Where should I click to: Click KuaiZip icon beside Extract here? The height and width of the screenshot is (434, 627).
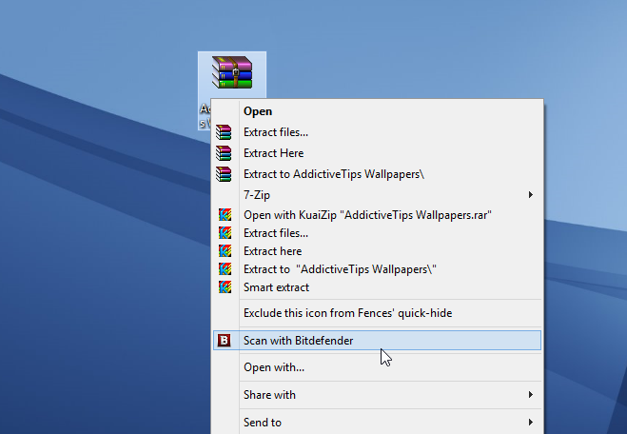pos(225,251)
